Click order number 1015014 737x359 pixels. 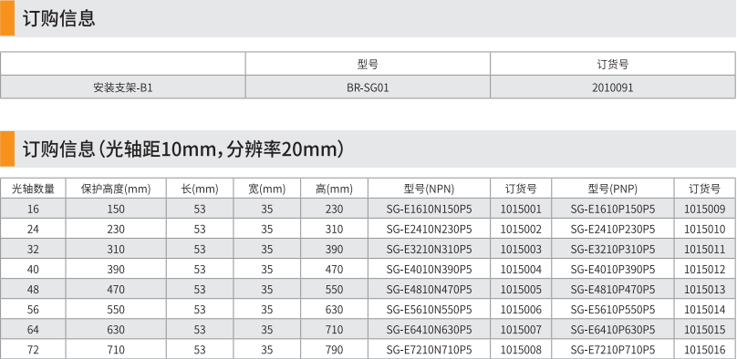coord(704,310)
